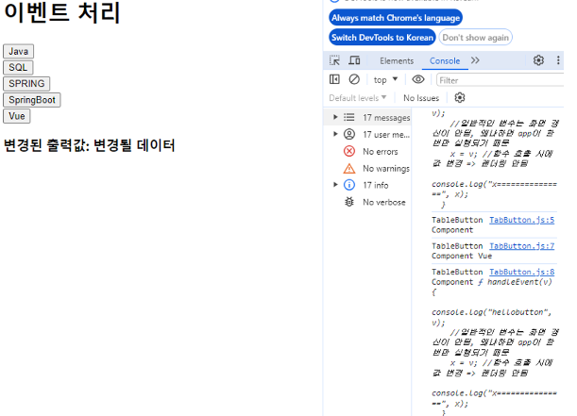The width and height of the screenshot is (577, 416).
Task: Clear the console with the ban icon
Action: [354, 79]
